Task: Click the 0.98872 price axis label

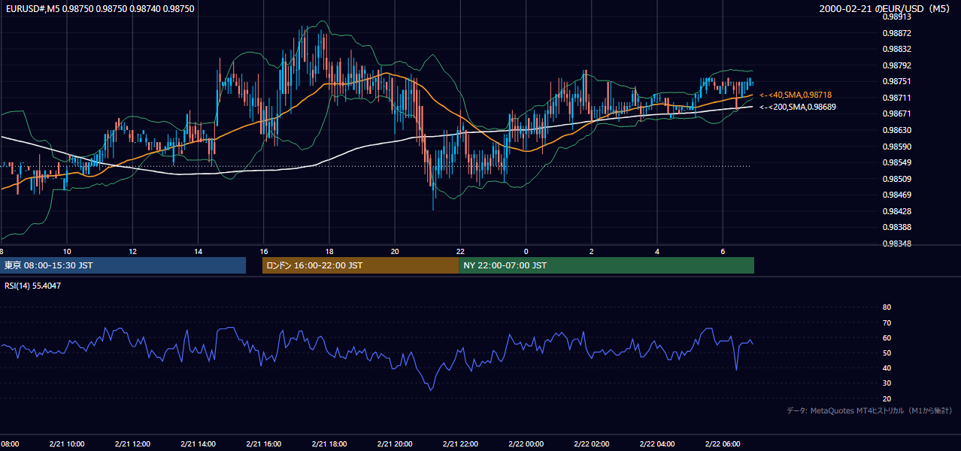Action: pos(896,33)
